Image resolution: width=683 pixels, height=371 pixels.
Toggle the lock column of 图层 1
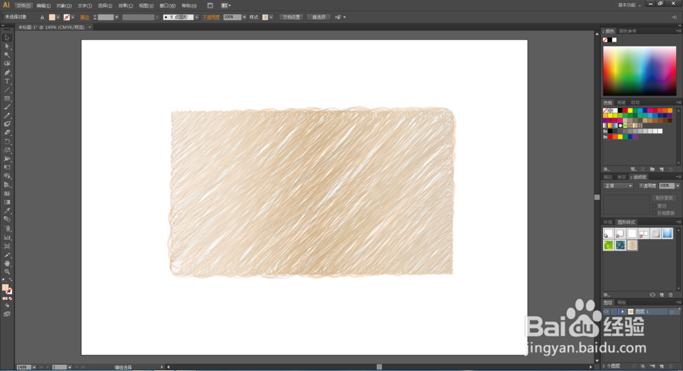pos(614,312)
